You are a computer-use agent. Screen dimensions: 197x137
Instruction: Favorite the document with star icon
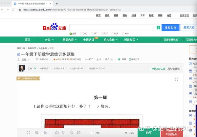(72, 132)
